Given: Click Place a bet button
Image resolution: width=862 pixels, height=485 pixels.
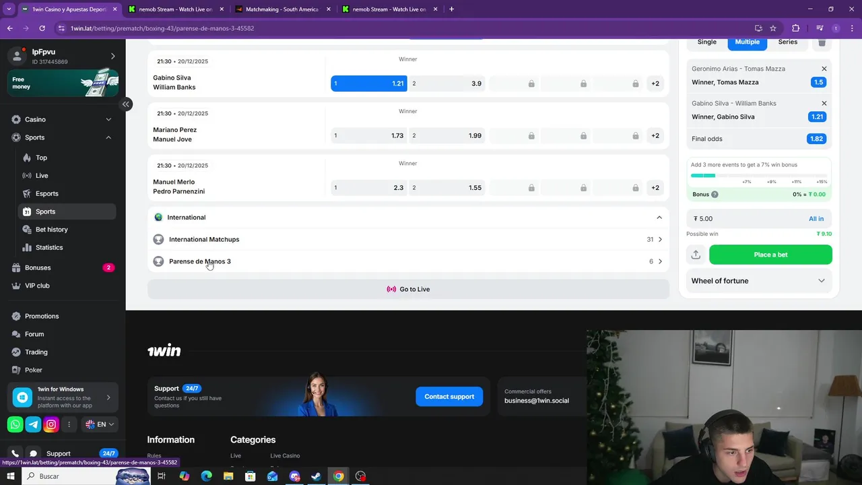Looking at the screenshot, I should (770, 255).
